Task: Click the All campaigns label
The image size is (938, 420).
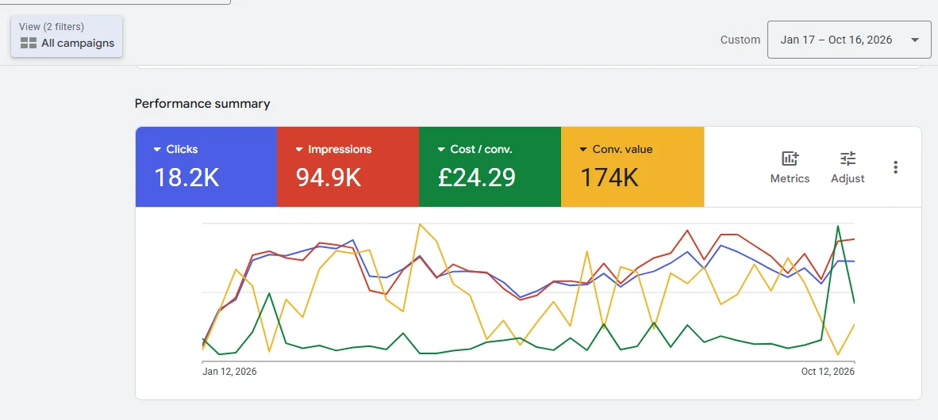Action: [x=78, y=43]
